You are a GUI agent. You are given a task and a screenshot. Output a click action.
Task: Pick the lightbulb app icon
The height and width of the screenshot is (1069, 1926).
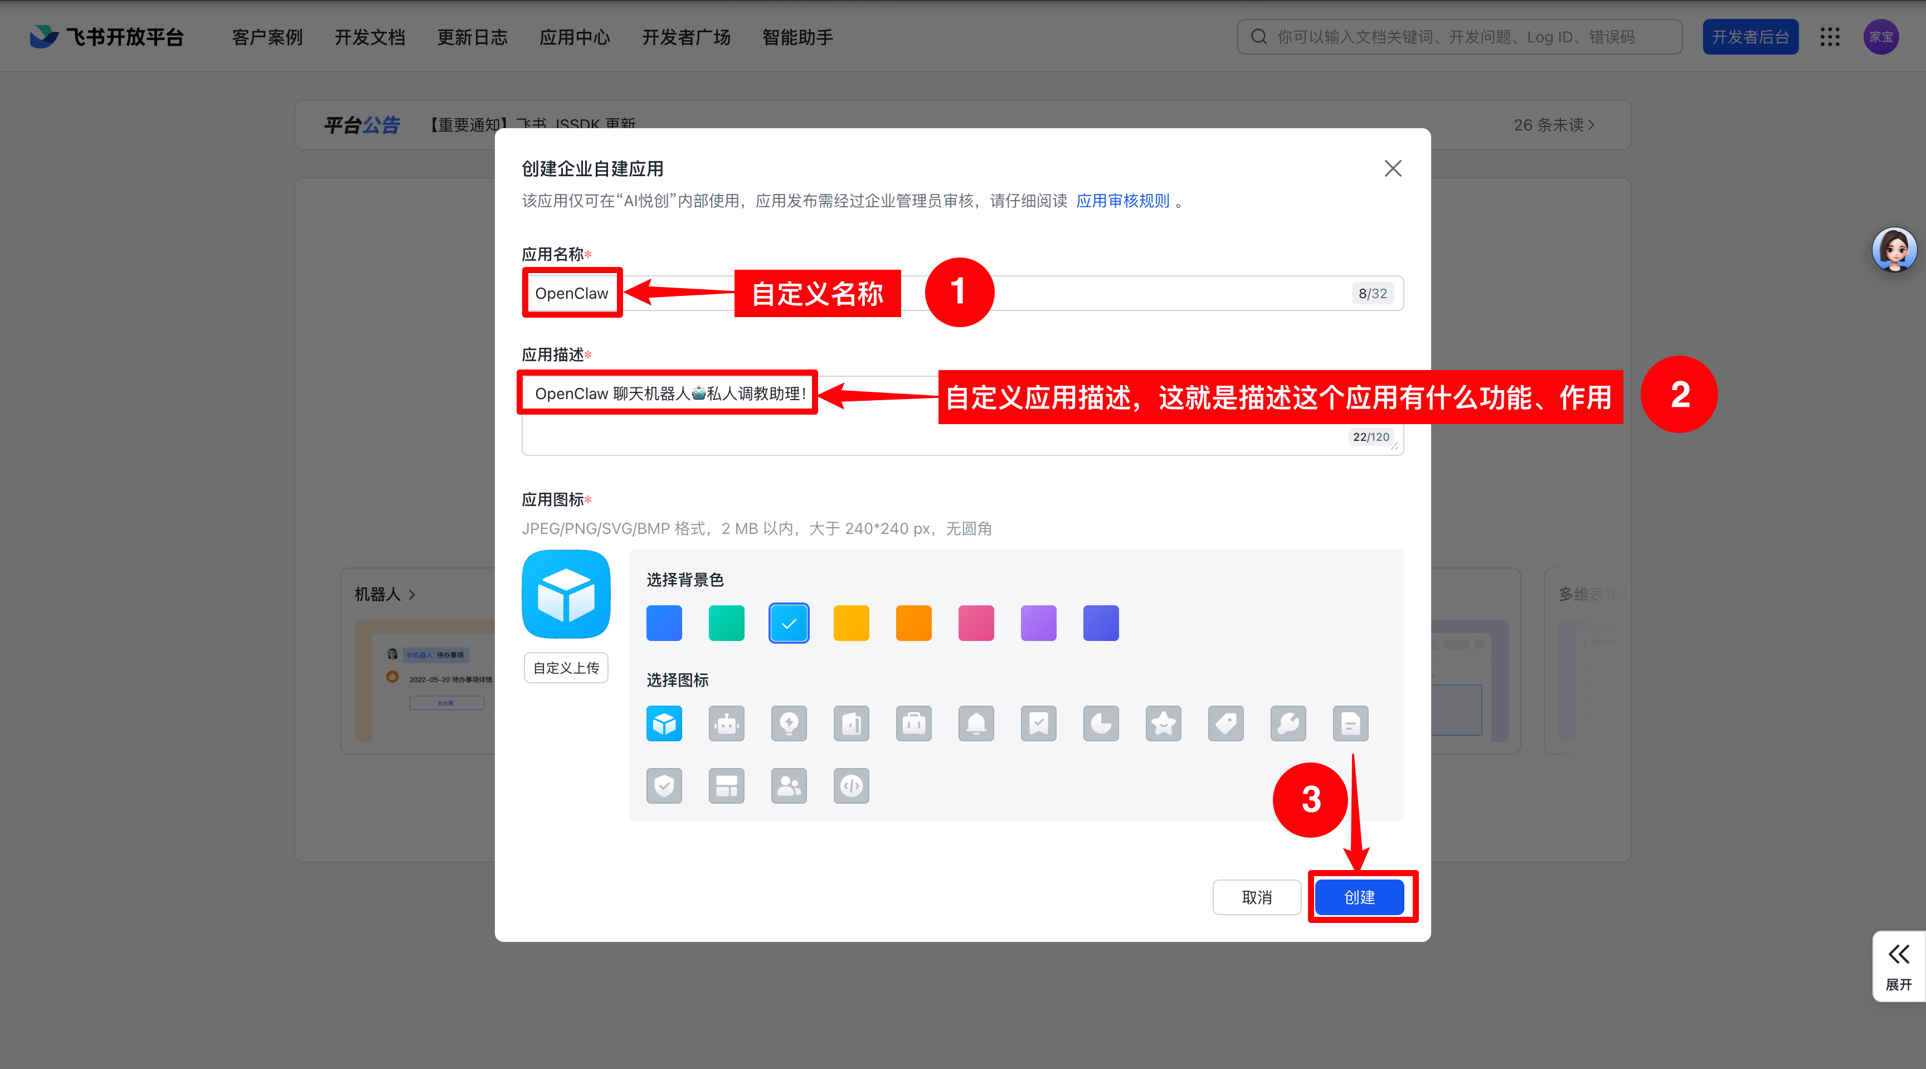coord(789,723)
